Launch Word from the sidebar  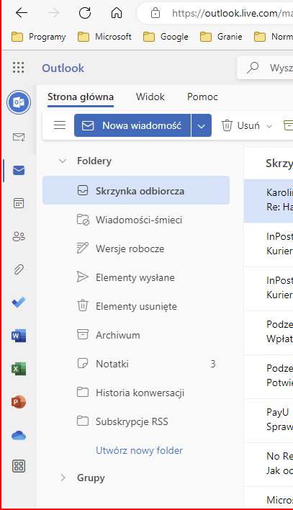[x=19, y=336]
